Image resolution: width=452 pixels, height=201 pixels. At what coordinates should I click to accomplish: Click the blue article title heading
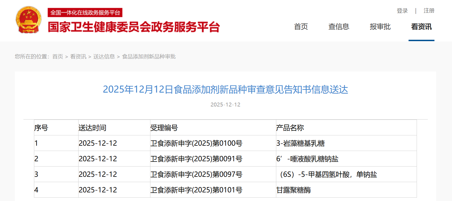click(225, 90)
